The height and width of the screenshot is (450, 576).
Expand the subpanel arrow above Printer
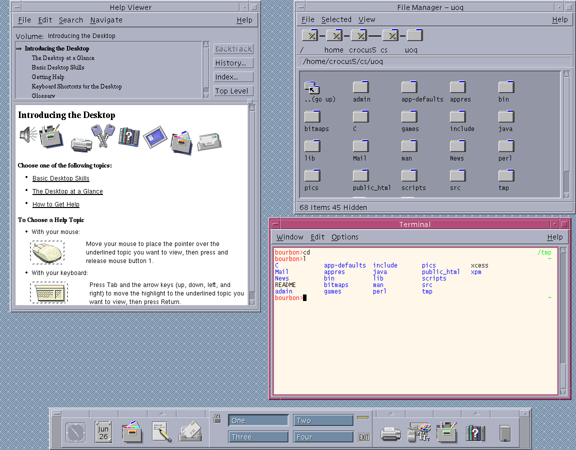tap(390, 413)
